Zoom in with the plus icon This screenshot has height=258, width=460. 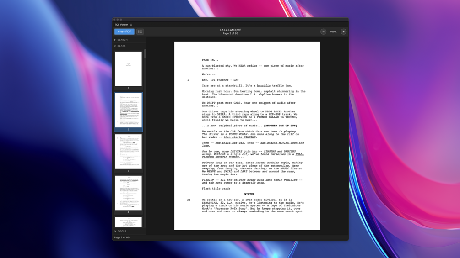click(344, 32)
